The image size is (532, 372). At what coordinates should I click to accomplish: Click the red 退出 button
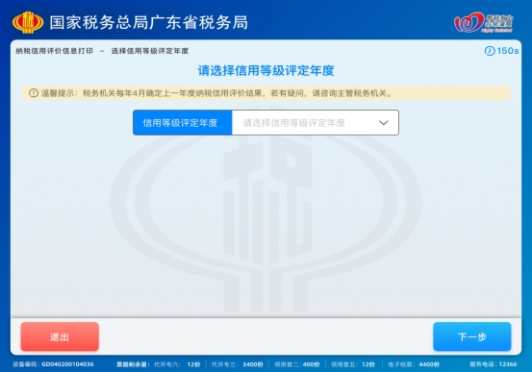click(60, 336)
